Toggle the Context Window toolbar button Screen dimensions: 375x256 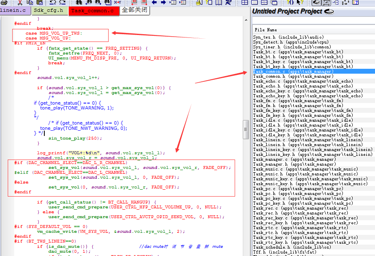click(327, 2)
